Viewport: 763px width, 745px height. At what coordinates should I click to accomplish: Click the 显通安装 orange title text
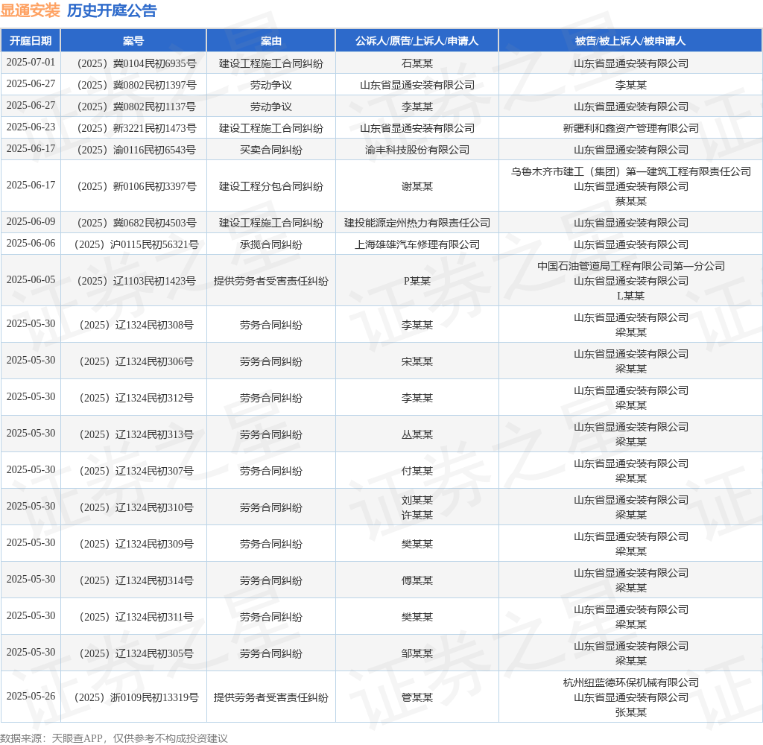pos(30,10)
